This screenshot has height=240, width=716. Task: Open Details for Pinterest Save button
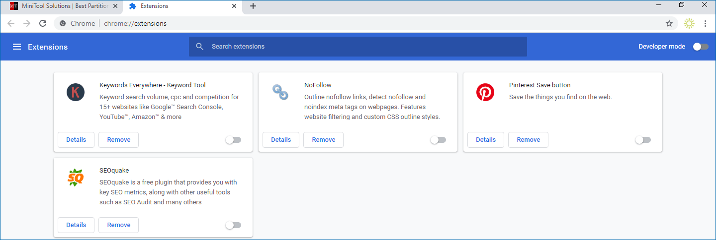point(486,140)
